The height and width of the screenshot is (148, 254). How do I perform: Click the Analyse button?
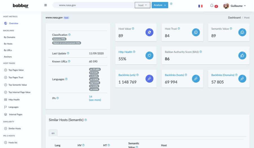pos(160,5)
